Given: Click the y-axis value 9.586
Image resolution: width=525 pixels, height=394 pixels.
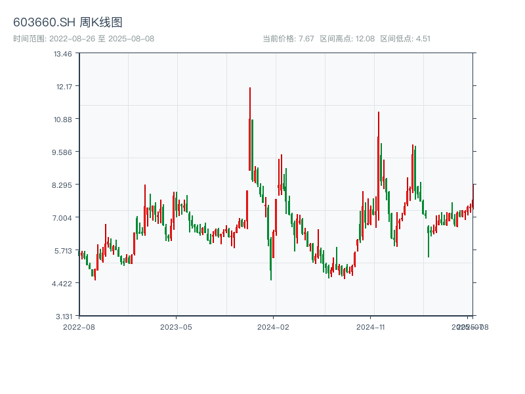Looking at the screenshot, I should 62,152.
